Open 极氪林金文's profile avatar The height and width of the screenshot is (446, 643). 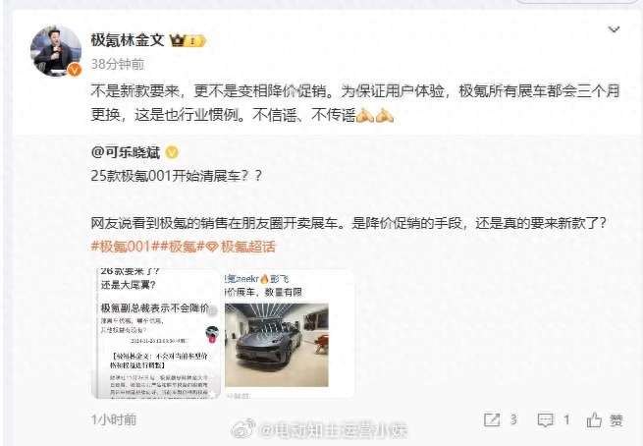(x=56, y=51)
